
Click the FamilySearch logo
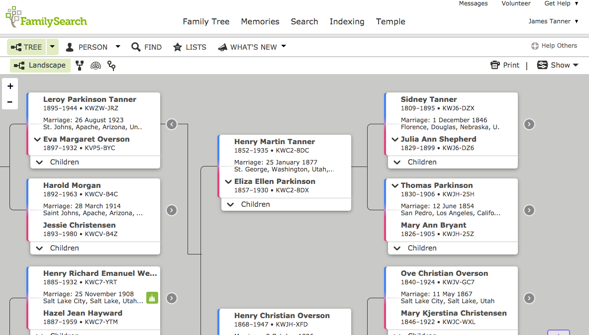tap(46, 18)
